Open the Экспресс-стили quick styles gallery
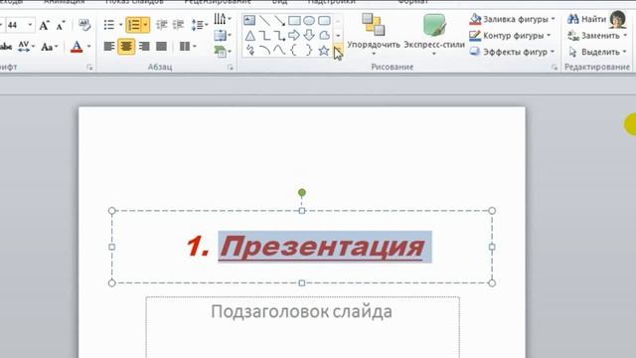 tap(434, 35)
